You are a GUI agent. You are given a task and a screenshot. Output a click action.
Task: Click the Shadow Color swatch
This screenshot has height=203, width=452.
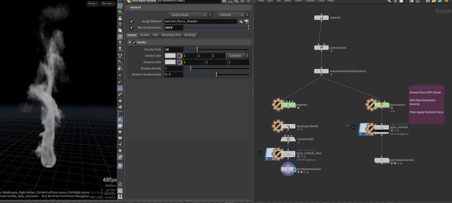pyautogui.click(x=170, y=62)
